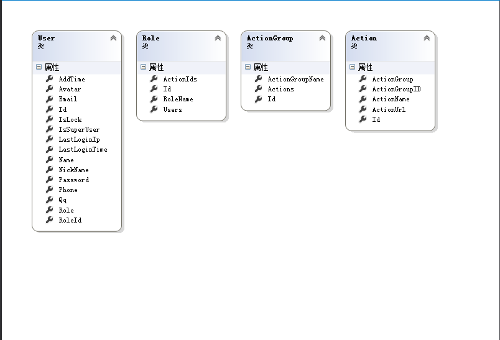Collapse the 属性 section in User class
500x340 pixels.
(x=39, y=67)
